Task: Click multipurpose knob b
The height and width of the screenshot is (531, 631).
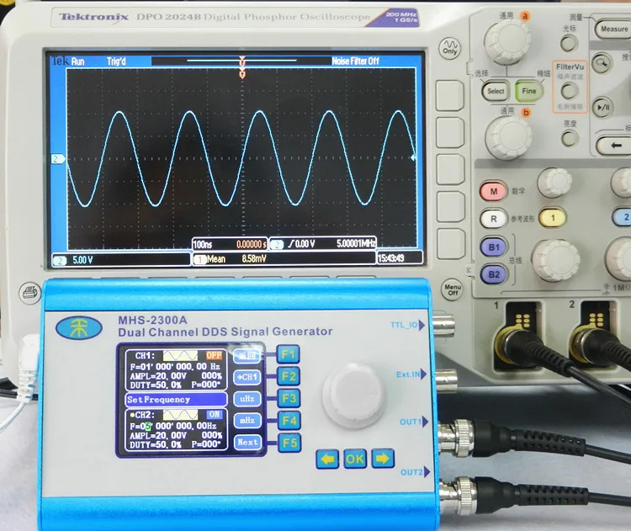Action: click(x=508, y=138)
